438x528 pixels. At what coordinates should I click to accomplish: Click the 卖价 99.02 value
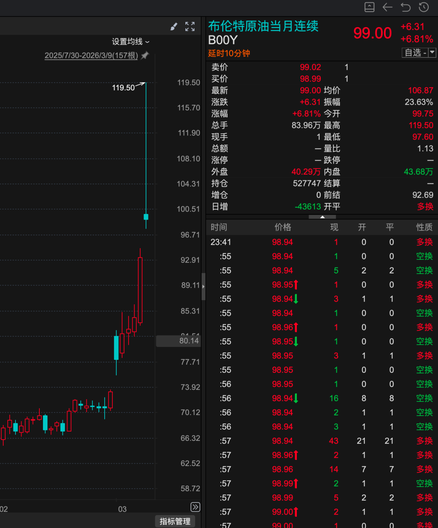(x=310, y=67)
